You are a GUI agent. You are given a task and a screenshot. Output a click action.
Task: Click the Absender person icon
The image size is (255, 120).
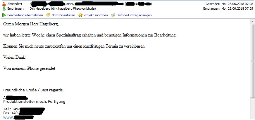tap(4, 4)
